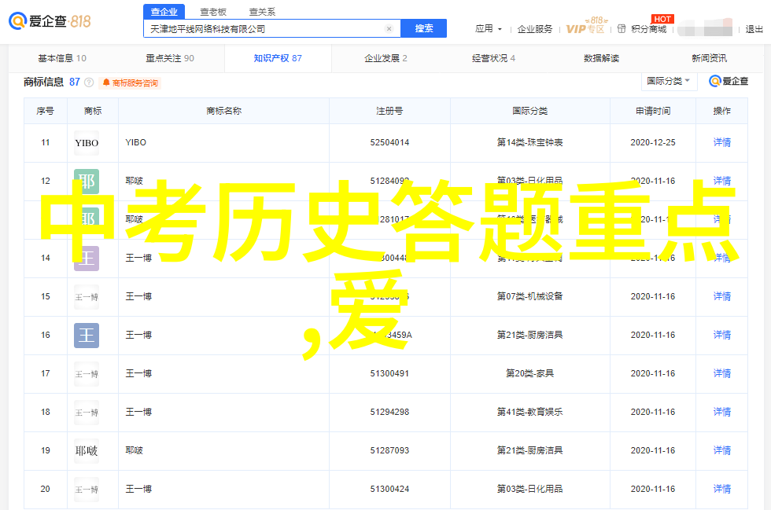Viewport: 771px width, 510px height.
Task: Open 王一博 trademark thumbnail in row 20
Action: [x=87, y=490]
